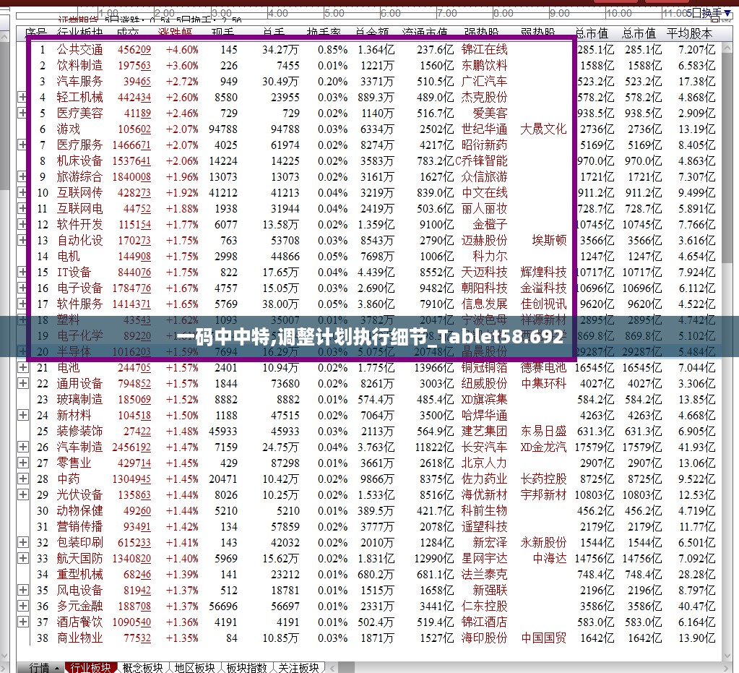
Task: Click plus icon beside 多元金融 row
Action: [x=22, y=606]
